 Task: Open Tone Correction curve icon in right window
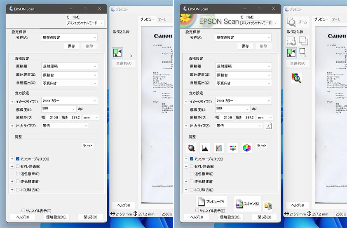tap(219, 148)
